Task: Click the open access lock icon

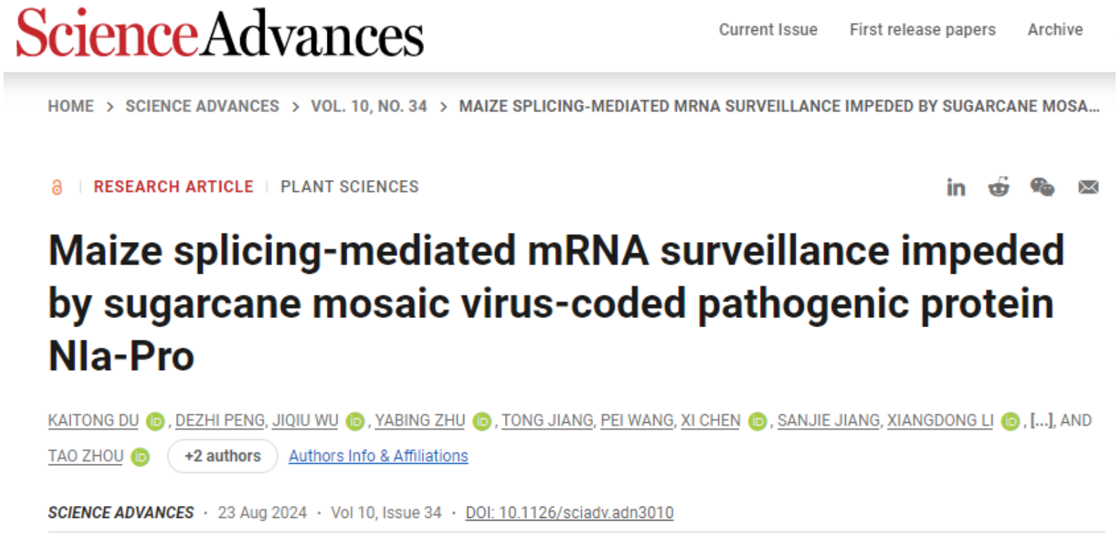Action: click(x=57, y=187)
